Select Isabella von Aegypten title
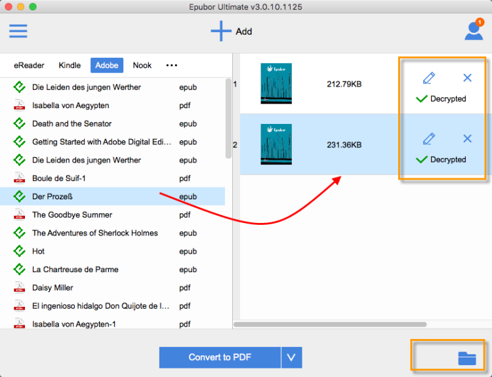 [71, 106]
